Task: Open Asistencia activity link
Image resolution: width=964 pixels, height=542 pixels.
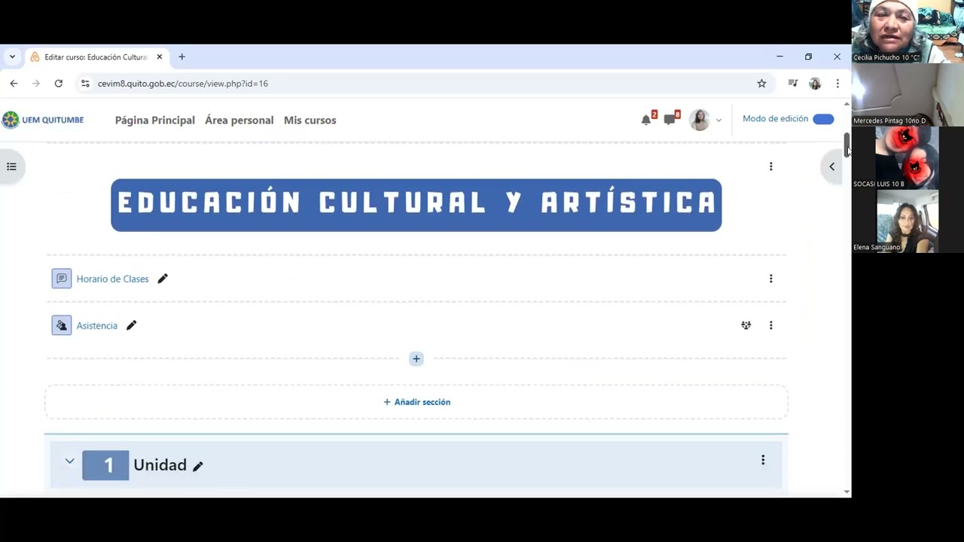Action: click(97, 325)
